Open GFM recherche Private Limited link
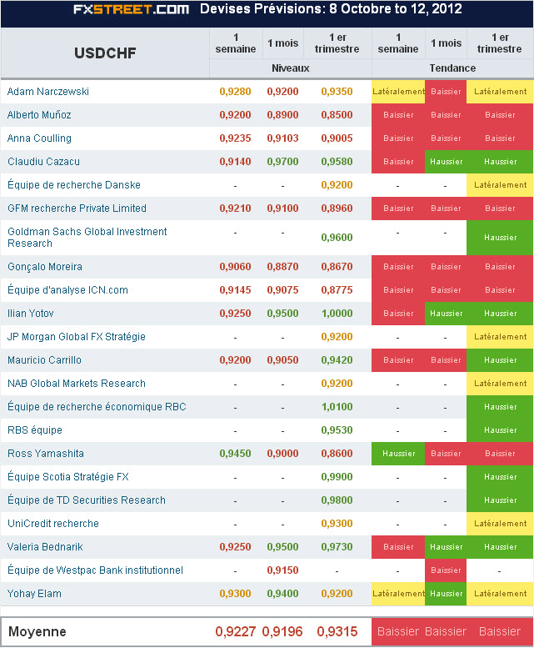 [77, 208]
